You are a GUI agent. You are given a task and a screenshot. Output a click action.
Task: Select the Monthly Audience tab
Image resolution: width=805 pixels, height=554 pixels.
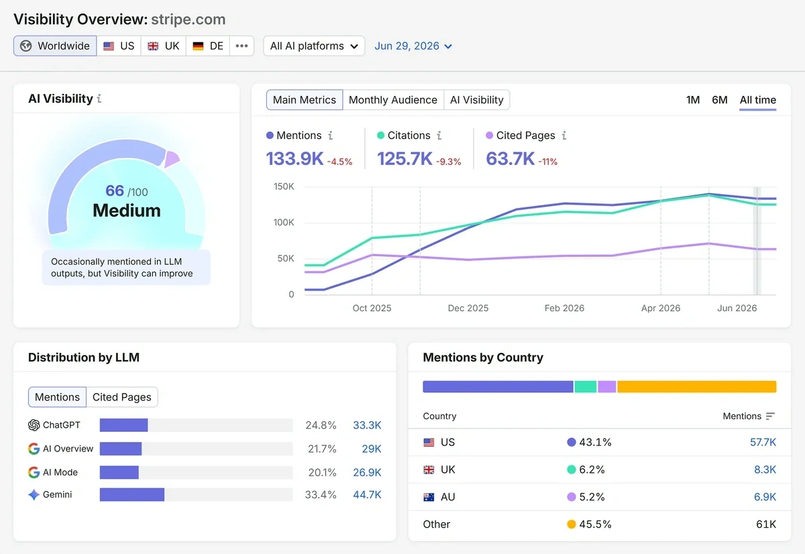(x=393, y=100)
